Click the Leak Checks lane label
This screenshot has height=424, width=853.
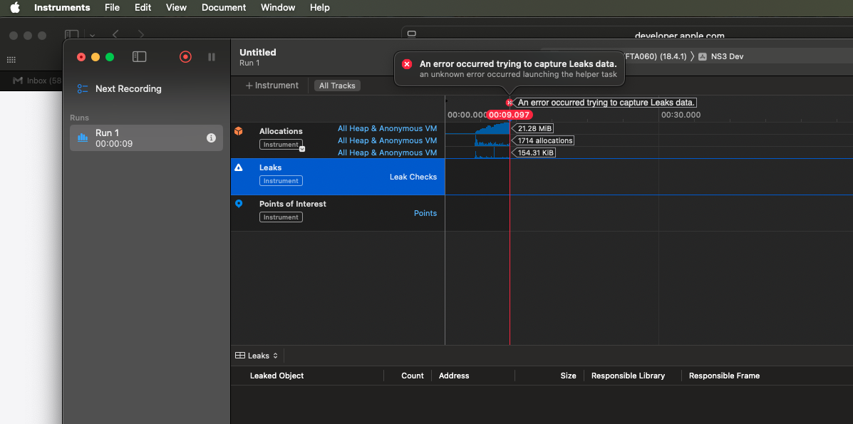click(413, 177)
